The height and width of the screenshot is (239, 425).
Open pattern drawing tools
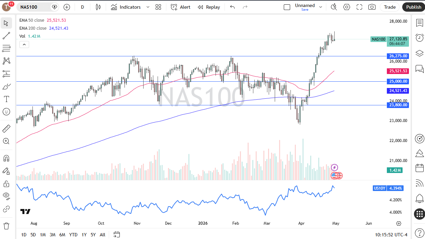pos(6,61)
